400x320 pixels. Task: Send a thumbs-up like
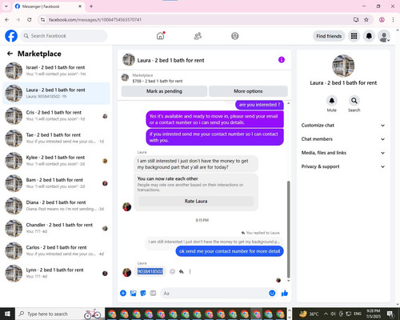[285, 293]
